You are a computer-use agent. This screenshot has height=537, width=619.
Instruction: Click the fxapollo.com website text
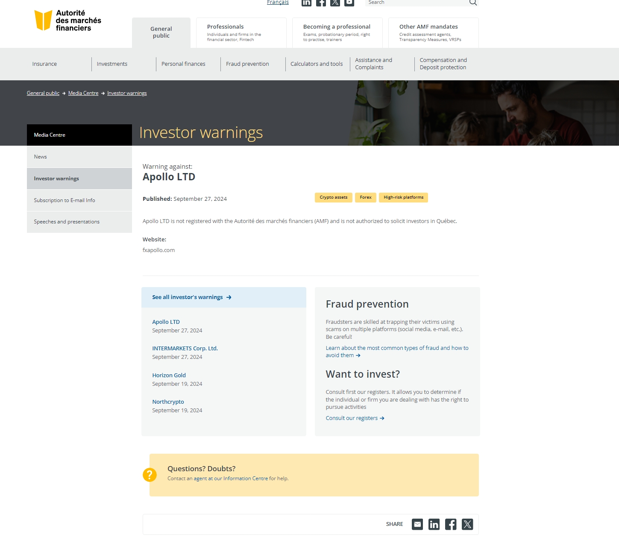pyautogui.click(x=158, y=250)
